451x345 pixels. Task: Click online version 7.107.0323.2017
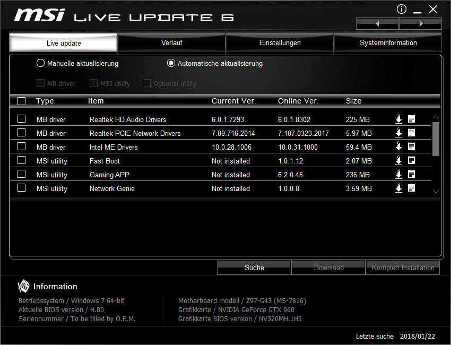pyautogui.click(x=303, y=133)
